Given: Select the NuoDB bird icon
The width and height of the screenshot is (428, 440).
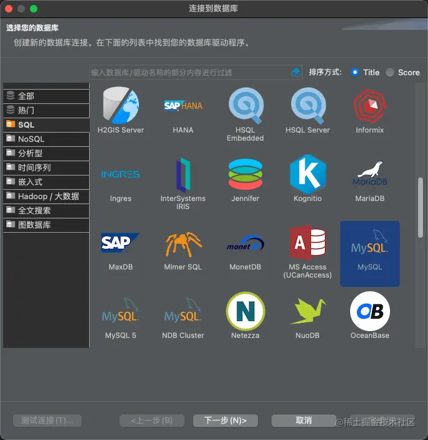Looking at the screenshot, I should pos(308,311).
